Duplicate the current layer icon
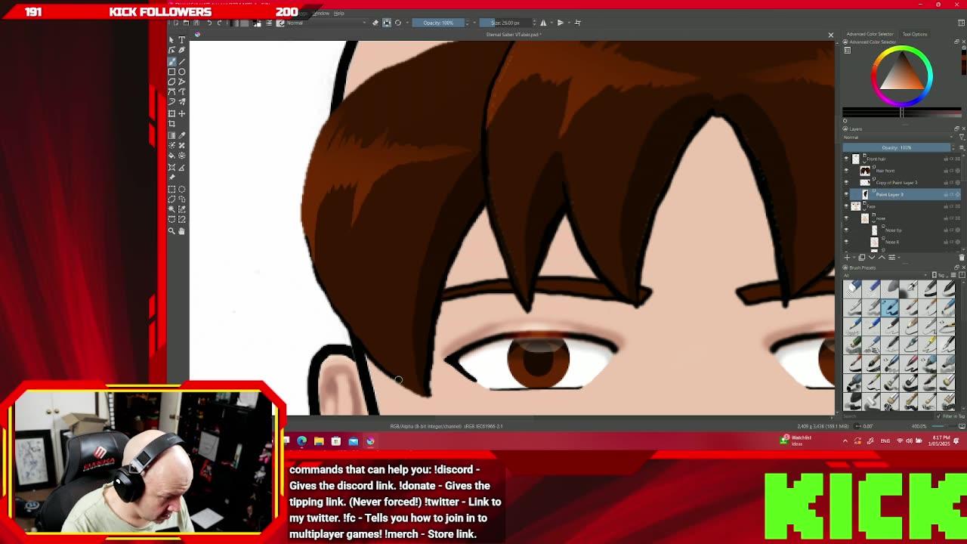The width and height of the screenshot is (967, 544). tap(861, 258)
